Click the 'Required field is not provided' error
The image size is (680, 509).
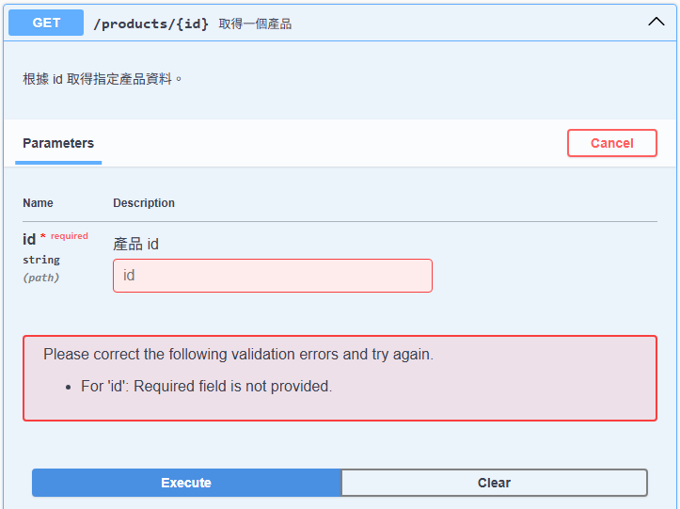(206, 386)
